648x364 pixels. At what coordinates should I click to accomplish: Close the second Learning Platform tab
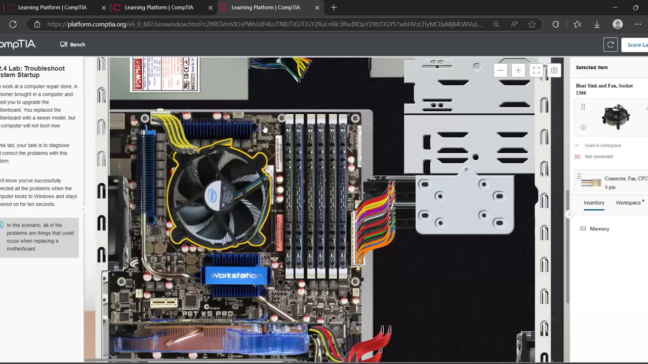(x=211, y=8)
